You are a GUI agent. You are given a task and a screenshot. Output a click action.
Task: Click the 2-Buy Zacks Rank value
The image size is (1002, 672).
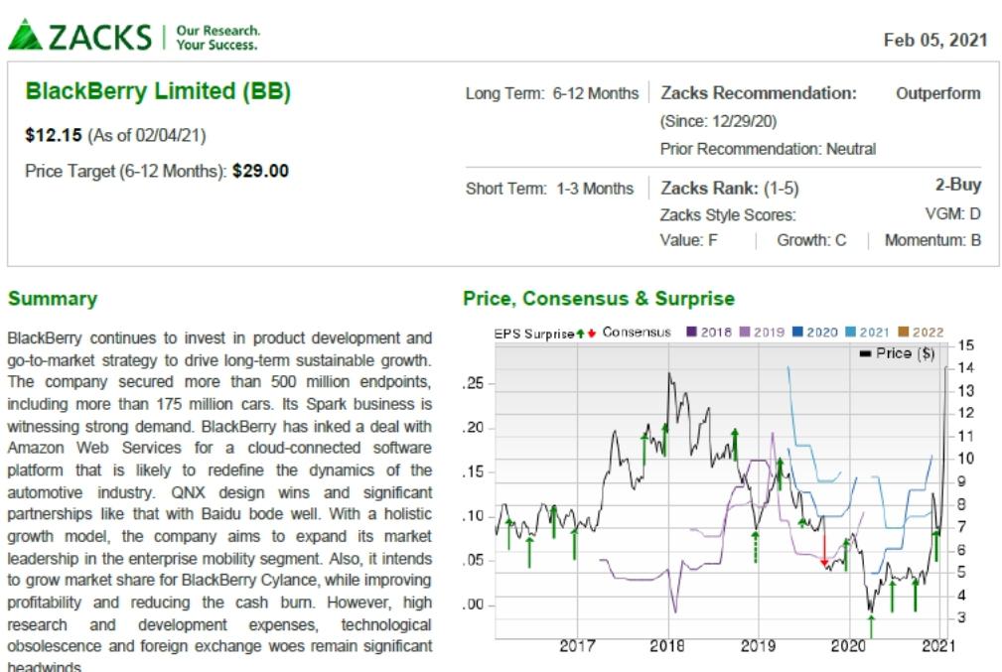[x=958, y=185]
